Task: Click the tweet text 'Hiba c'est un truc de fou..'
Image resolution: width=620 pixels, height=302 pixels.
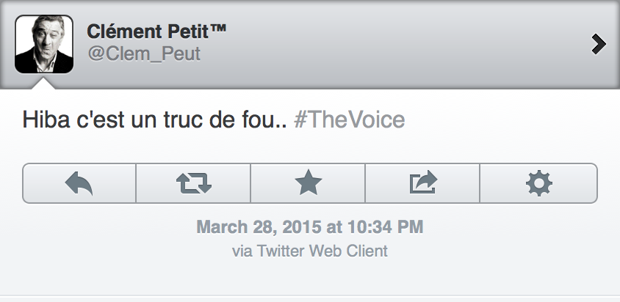Action: click(154, 119)
